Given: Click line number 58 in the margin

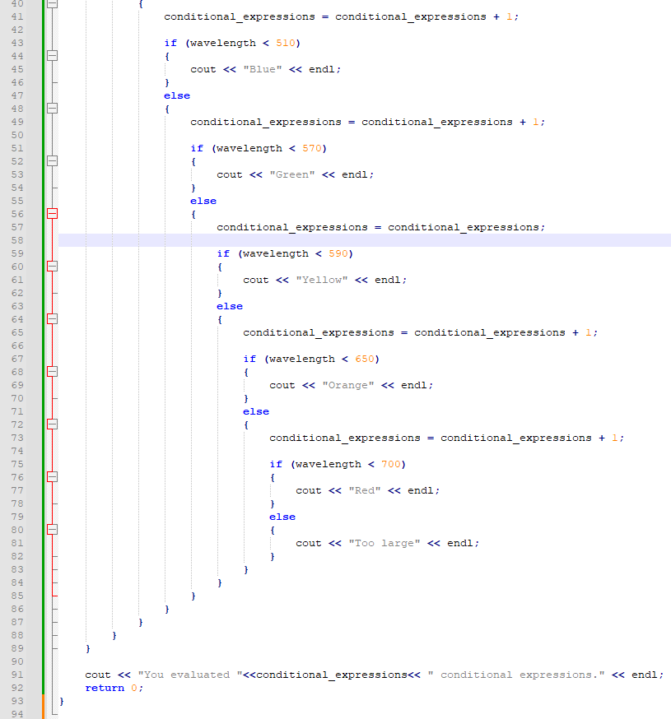Looking at the screenshot, I should pos(17,240).
